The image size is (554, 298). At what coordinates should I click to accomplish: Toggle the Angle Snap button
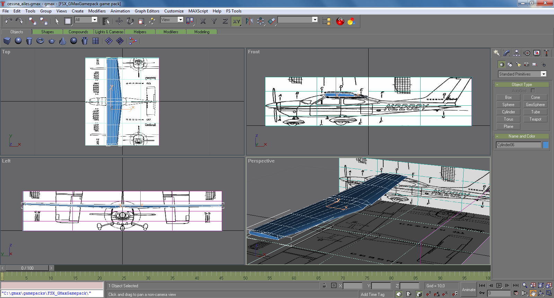pos(437,294)
